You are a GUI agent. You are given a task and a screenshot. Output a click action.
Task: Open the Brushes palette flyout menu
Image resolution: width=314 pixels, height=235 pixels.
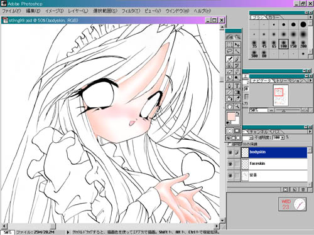(x=310, y=17)
